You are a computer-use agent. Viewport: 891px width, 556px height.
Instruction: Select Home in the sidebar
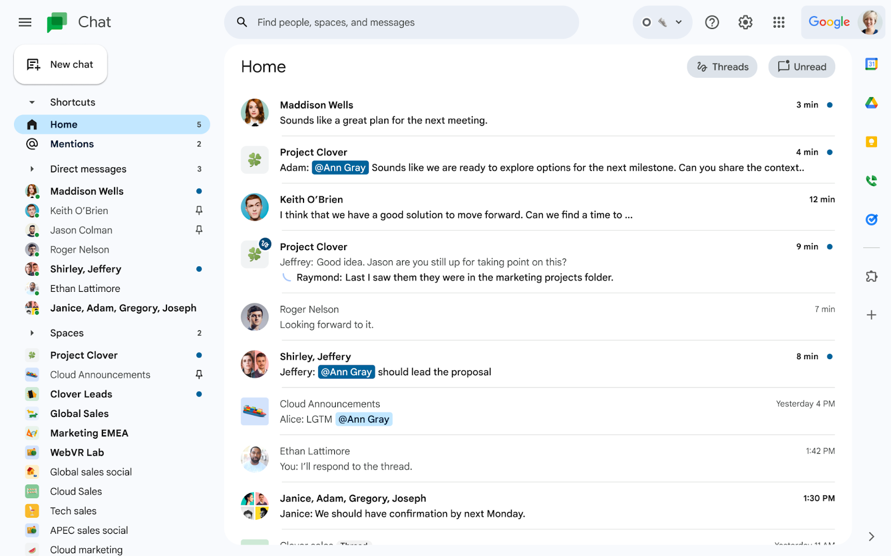(112, 125)
